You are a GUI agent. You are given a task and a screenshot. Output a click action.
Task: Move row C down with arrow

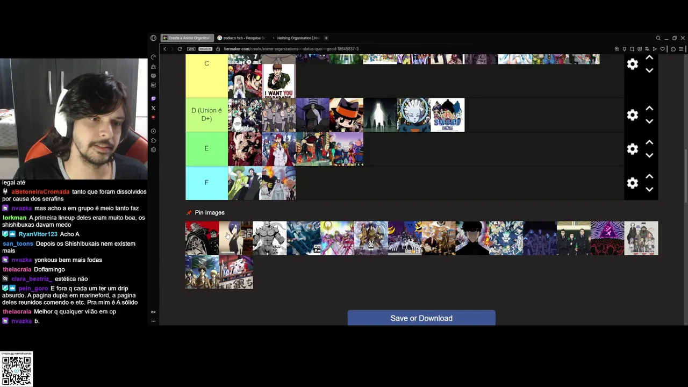pyautogui.click(x=649, y=70)
